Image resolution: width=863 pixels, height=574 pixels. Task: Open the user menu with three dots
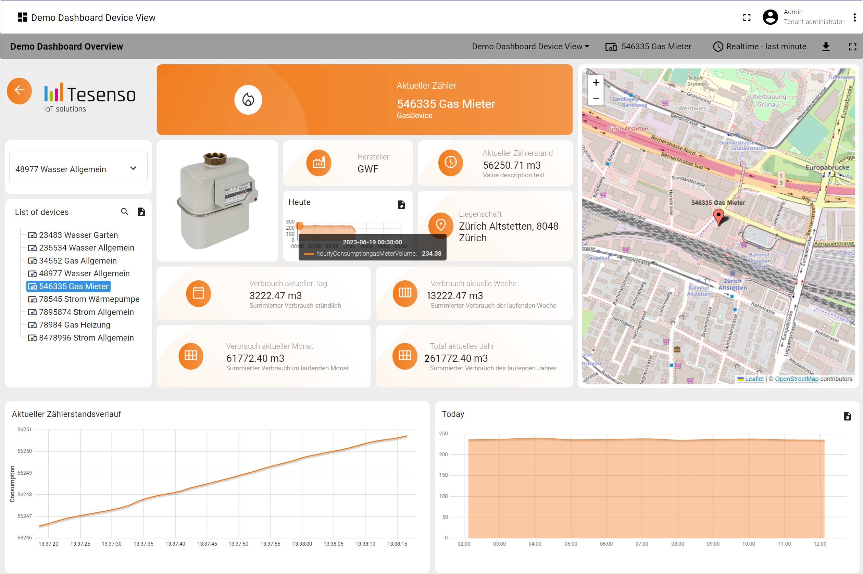[x=854, y=17]
